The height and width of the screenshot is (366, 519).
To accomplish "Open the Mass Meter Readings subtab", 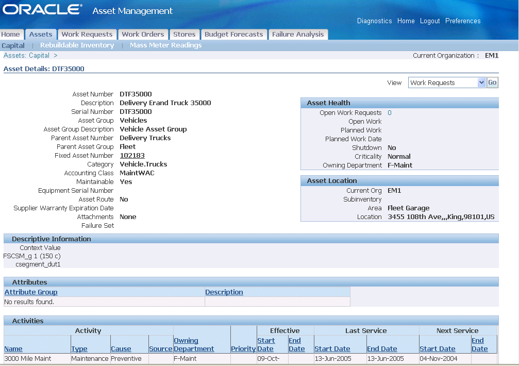I will pyautogui.click(x=165, y=45).
